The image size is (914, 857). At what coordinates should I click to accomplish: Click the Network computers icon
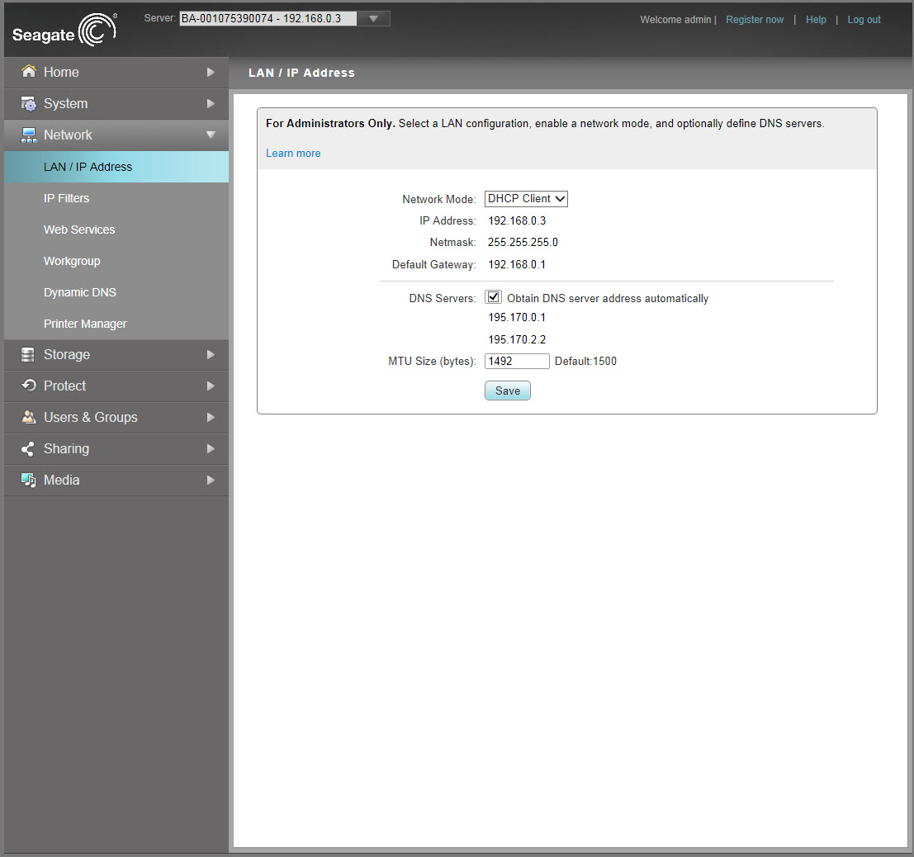29,135
